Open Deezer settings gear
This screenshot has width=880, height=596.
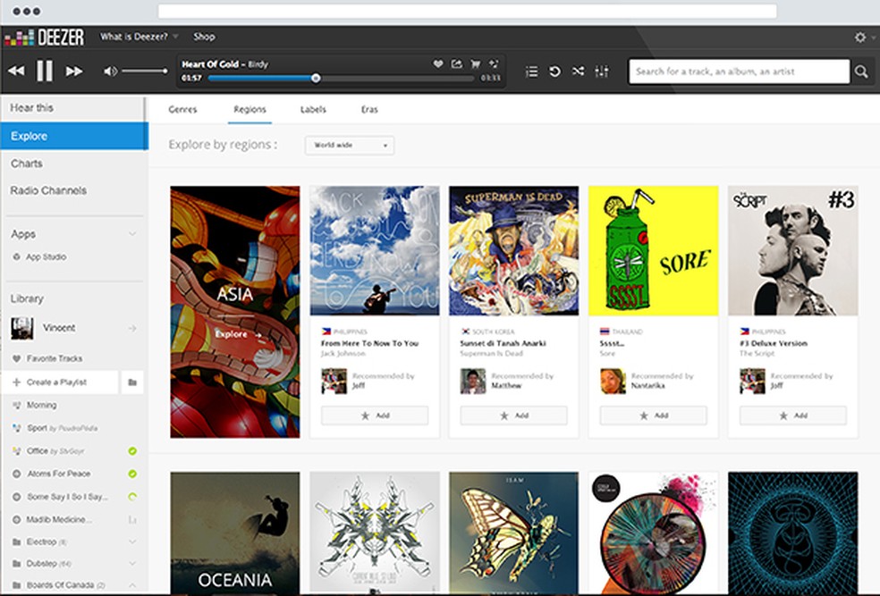pos(859,36)
